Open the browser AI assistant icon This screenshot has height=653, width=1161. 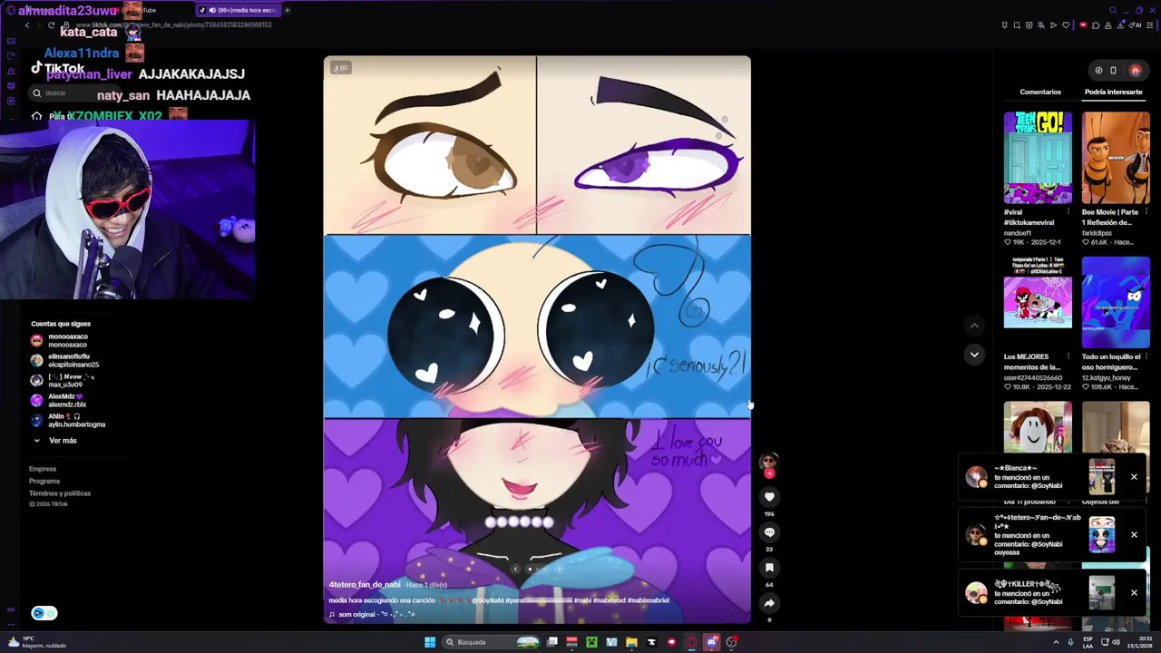1136,25
